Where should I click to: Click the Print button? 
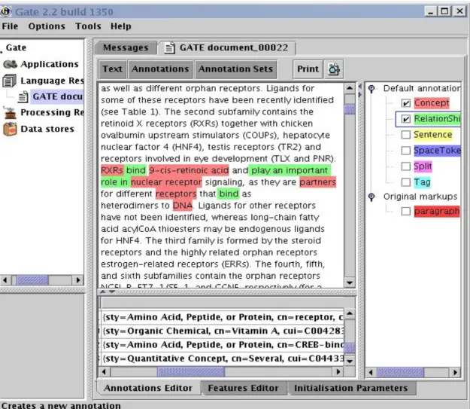point(308,69)
